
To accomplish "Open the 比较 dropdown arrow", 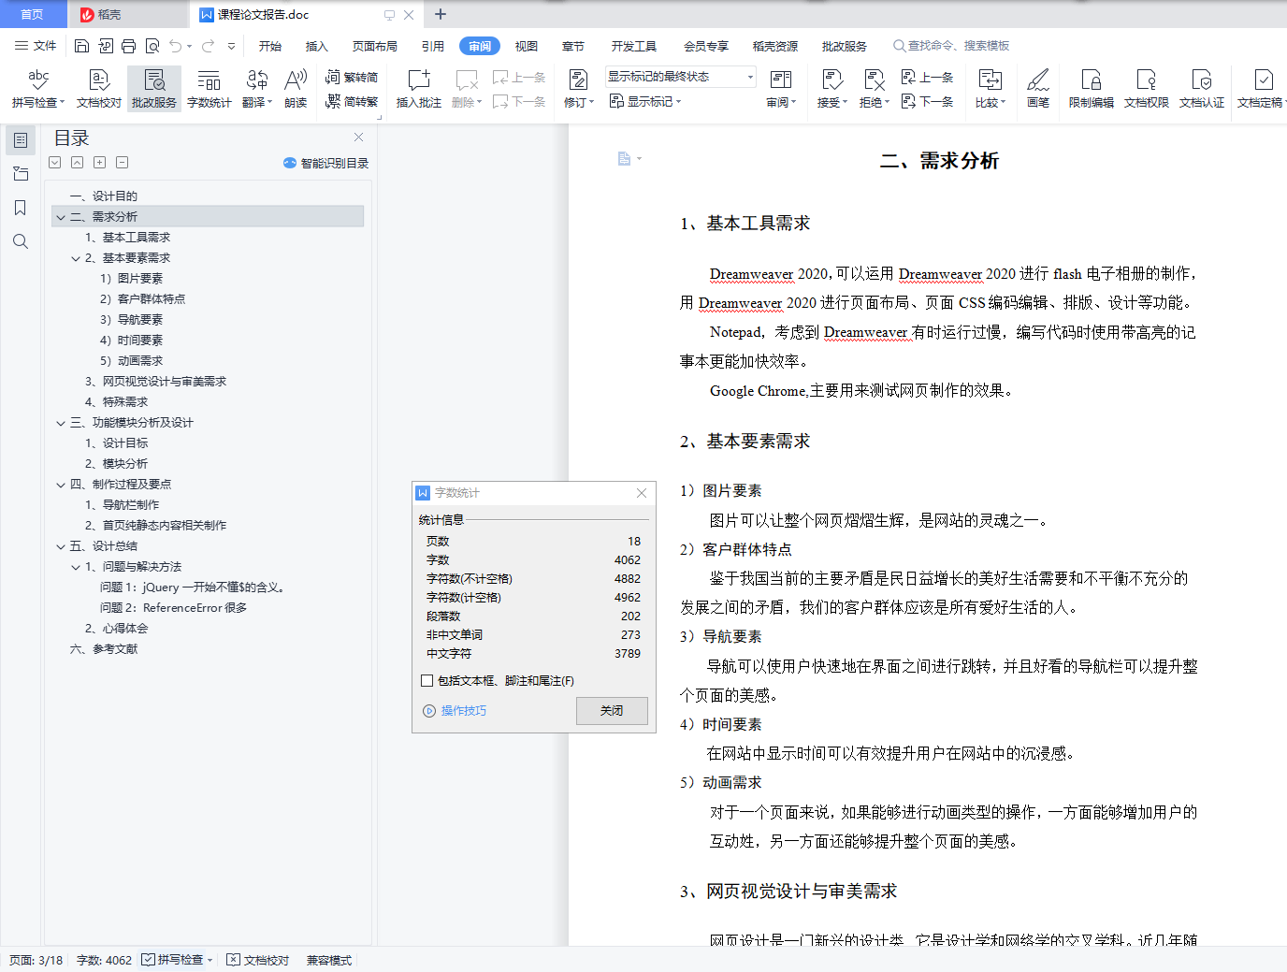I will tap(1003, 103).
